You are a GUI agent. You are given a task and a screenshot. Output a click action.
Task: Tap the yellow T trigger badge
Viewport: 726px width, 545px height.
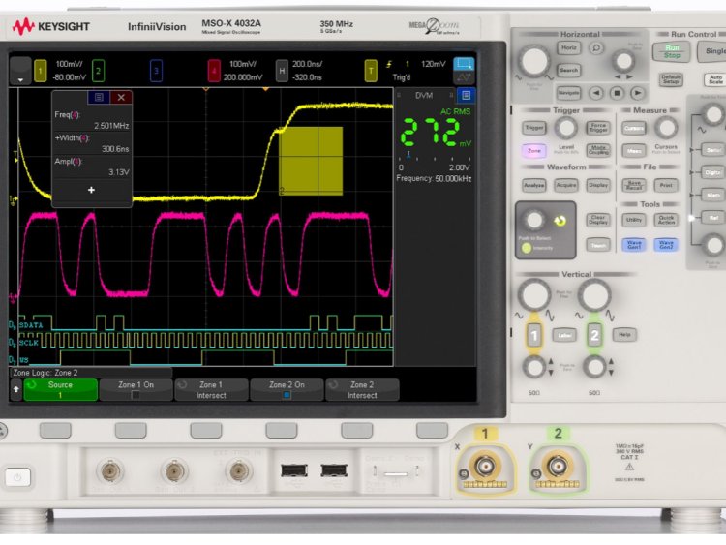point(371,72)
